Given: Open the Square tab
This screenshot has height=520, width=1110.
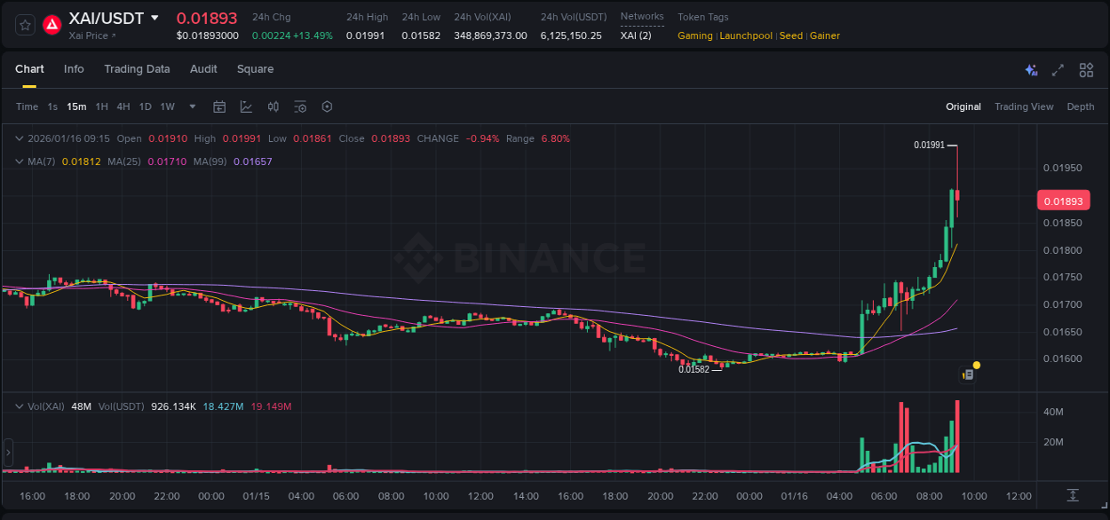Looking at the screenshot, I should point(255,69).
